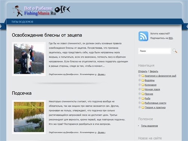Click the fish skeleton logo graphic
188x141 pixels.
tap(62, 10)
